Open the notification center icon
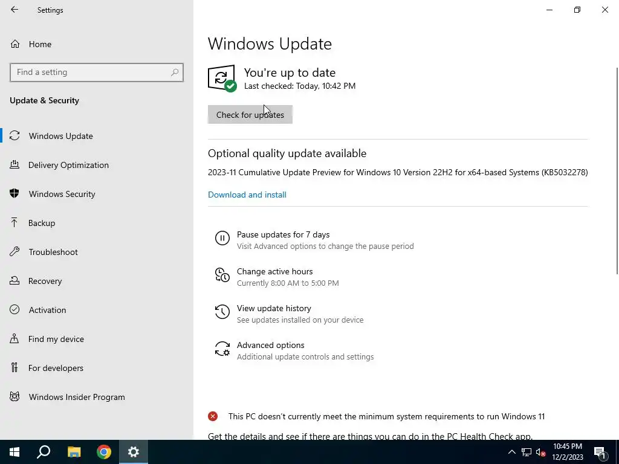Screen dimensions: 619x464 (600, 452)
